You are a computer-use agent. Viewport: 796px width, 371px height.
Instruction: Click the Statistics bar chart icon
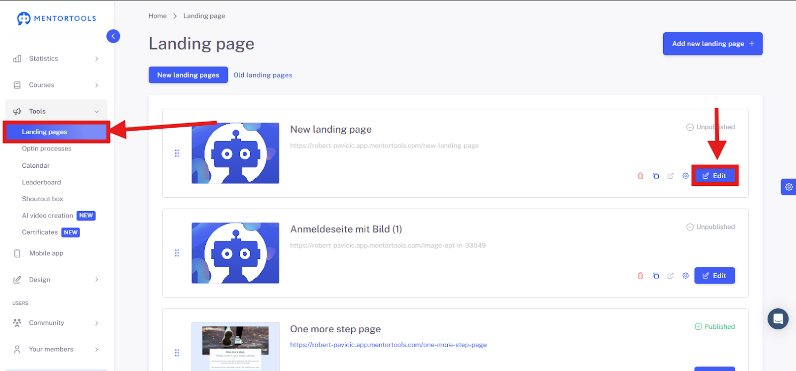[17, 59]
